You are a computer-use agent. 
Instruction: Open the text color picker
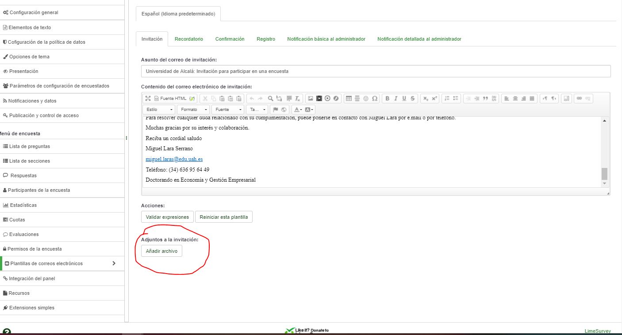(x=298, y=110)
